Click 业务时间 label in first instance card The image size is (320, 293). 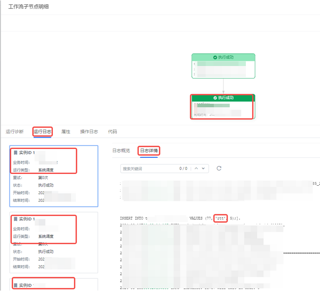click(21, 162)
